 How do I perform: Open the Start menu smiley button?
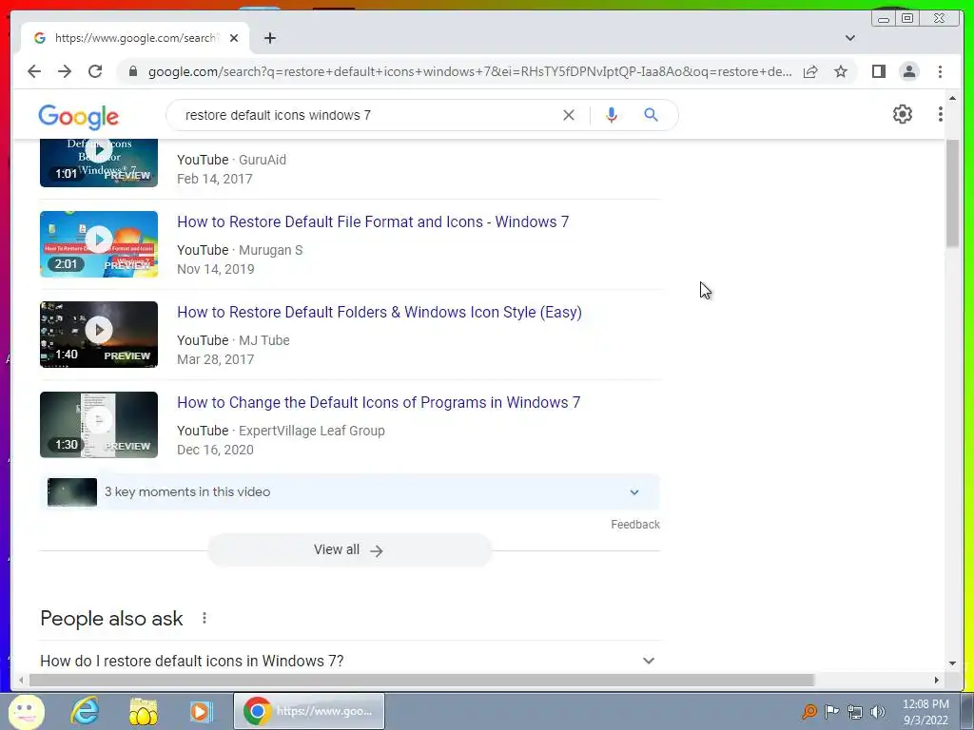(26, 711)
